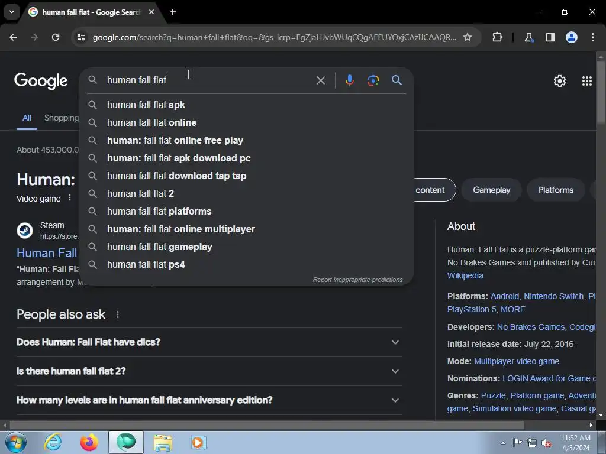Select suggestion human fall flat online
The image size is (606, 454).
247,123
